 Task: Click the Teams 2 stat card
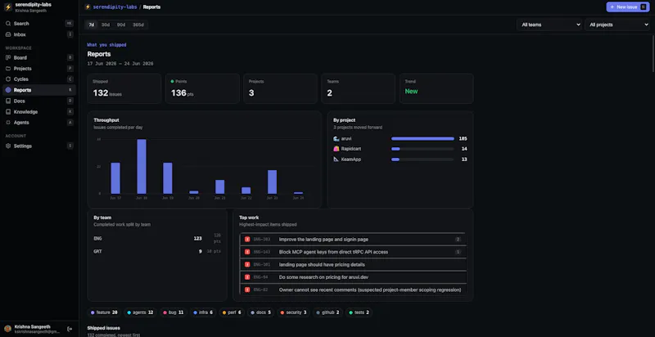[358, 88]
